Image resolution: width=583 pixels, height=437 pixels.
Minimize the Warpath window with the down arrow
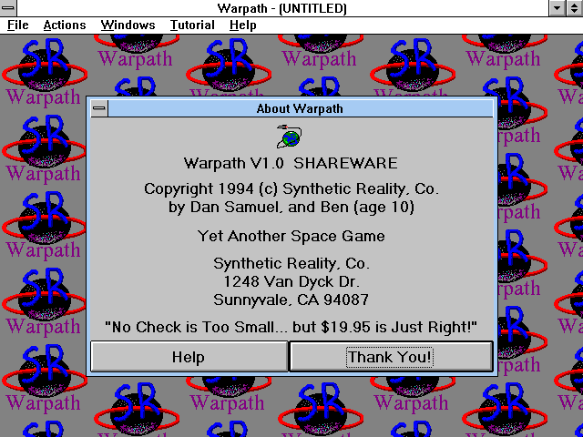point(557,8)
